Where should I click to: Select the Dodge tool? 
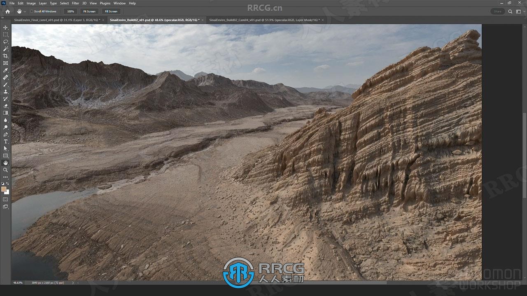(x=5, y=127)
